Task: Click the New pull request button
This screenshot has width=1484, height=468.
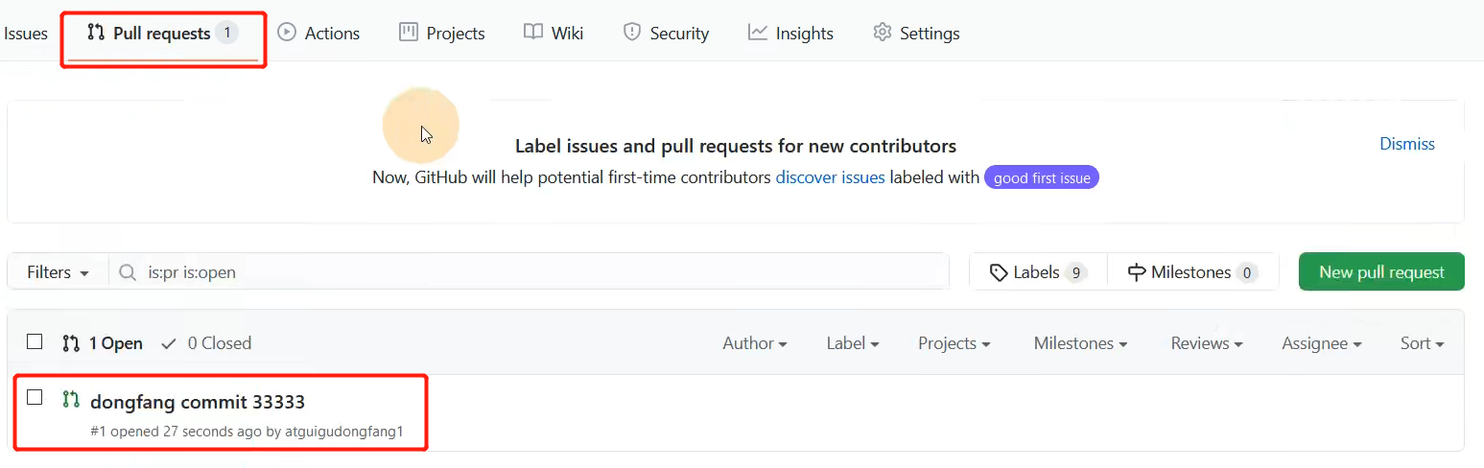Action: coord(1380,272)
